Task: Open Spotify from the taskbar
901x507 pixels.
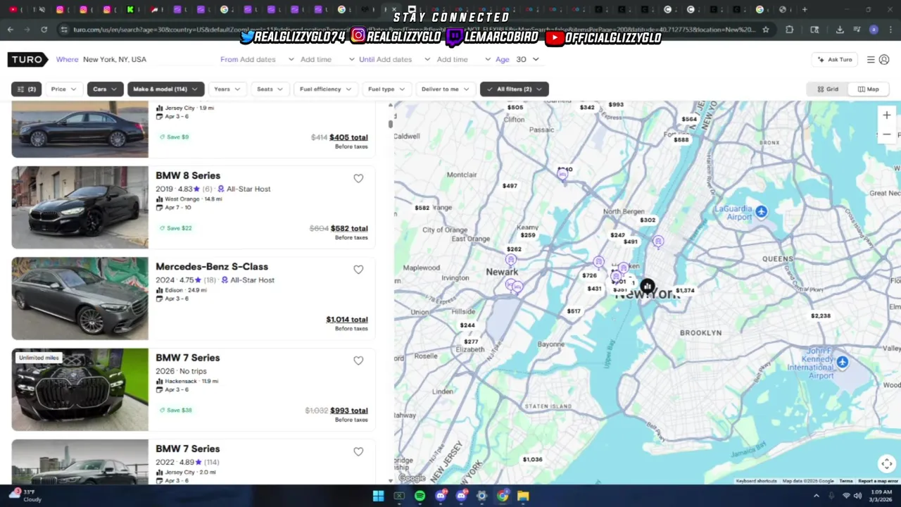Action: click(x=420, y=496)
